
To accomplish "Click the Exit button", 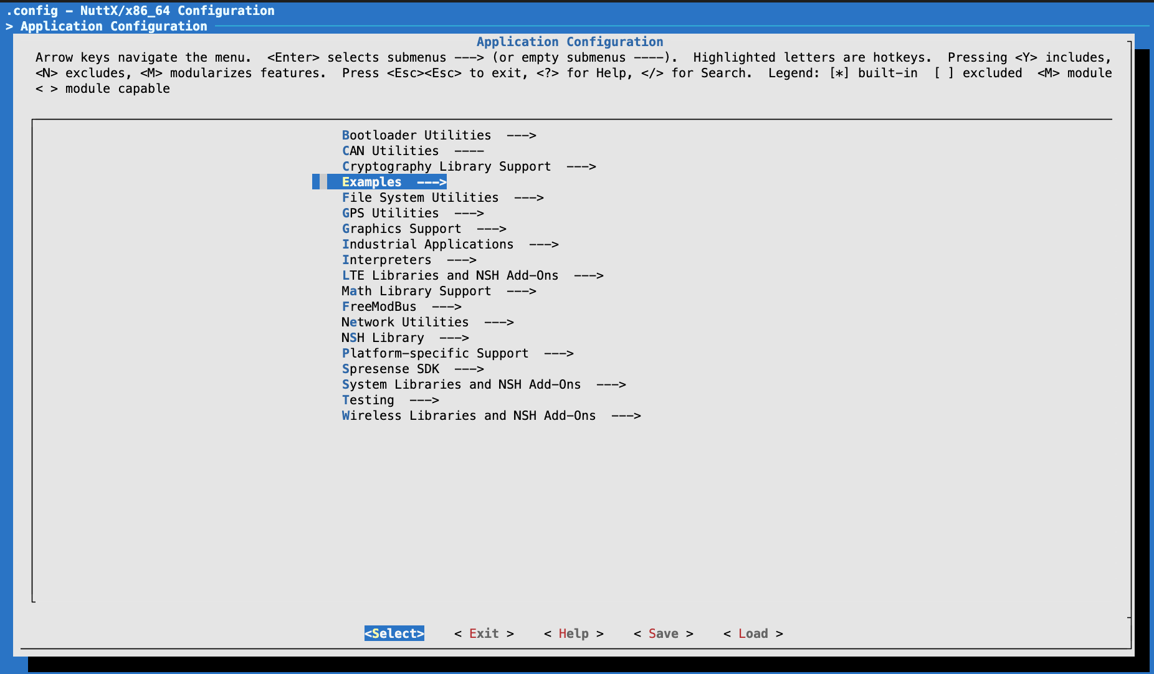I will [484, 634].
